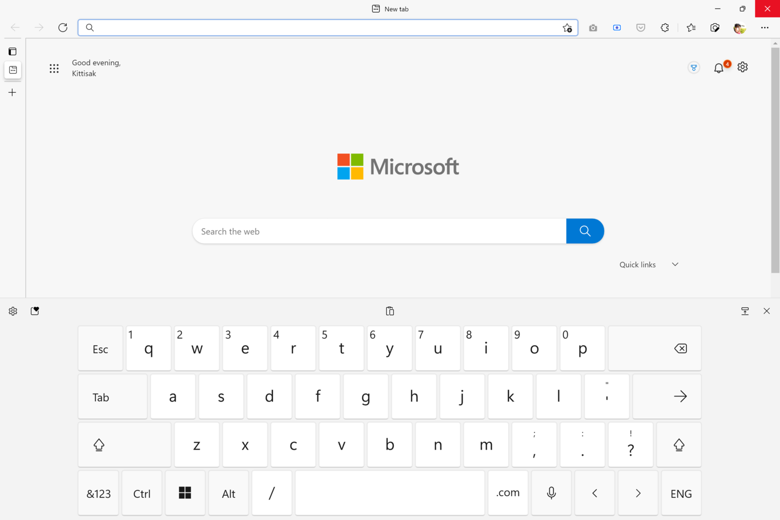Open the Extensions puzzle icon

pyautogui.click(x=665, y=28)
